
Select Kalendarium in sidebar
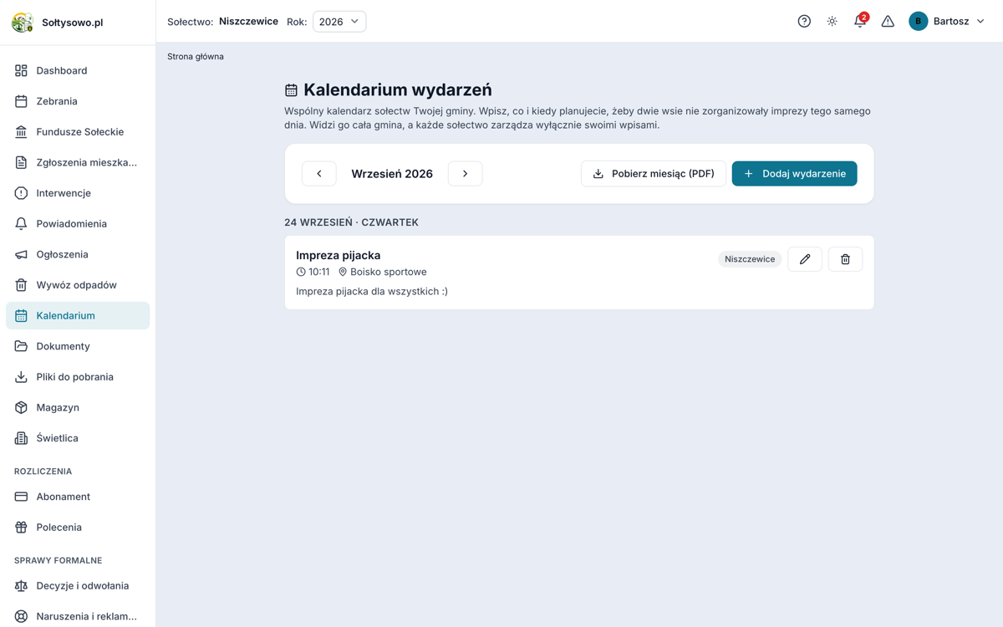point(78,316)
